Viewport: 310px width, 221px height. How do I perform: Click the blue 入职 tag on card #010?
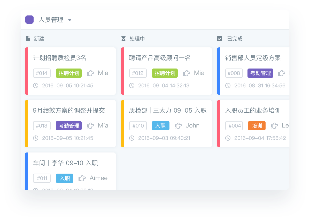(161, 126)
